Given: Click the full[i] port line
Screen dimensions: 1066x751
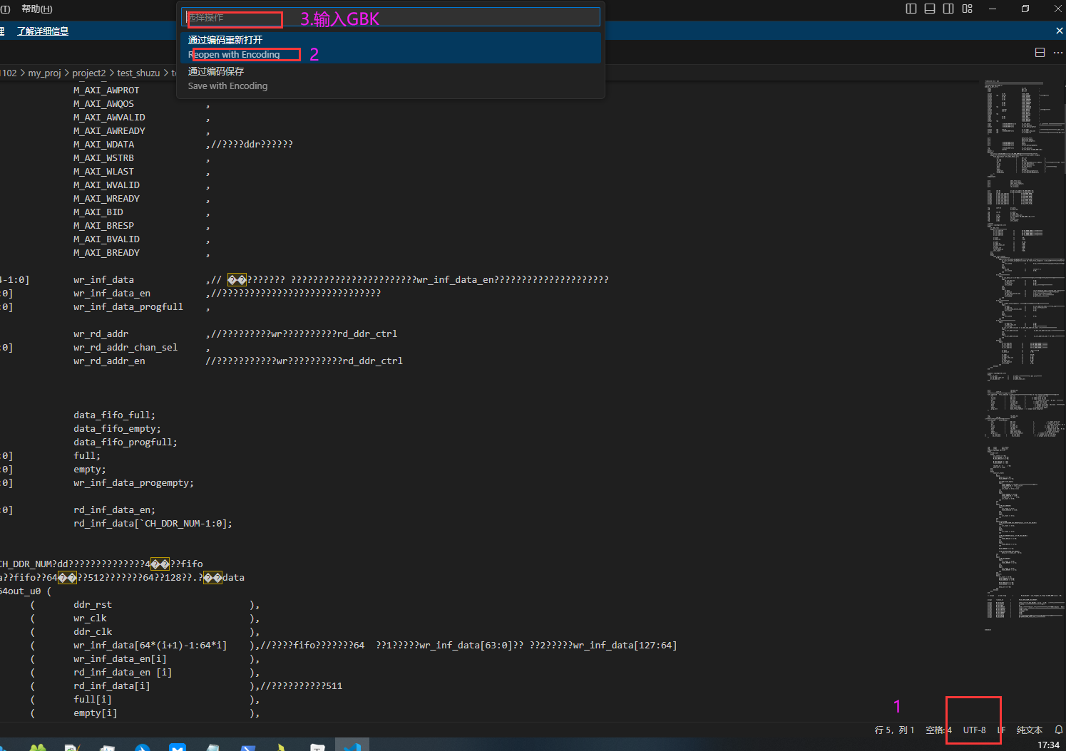Looking at the screenshot, I should 93,700.
